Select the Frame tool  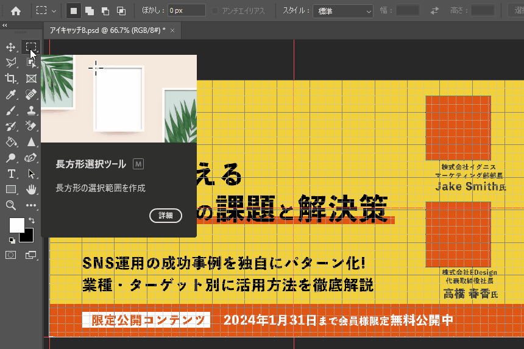(x=30, y=79)
